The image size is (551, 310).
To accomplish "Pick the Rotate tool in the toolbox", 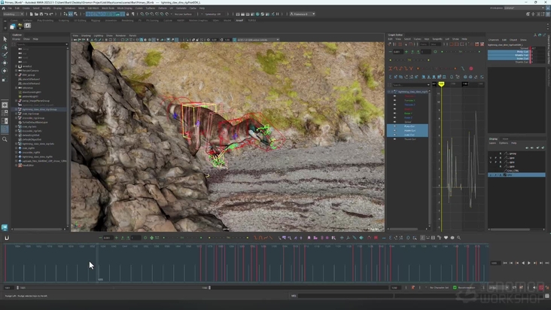I will click(5, 71).
